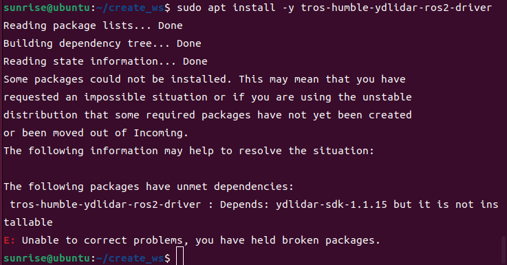Click 'Some packages could not be installed' text
Image resolution: width=507 pixels, height=265 pixels.
tap(115, 79)
